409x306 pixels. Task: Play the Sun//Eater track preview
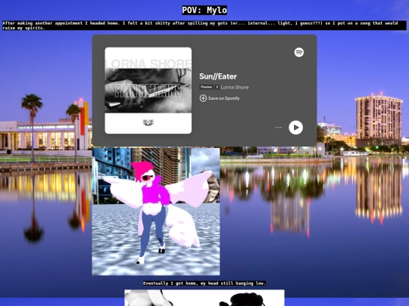coord(295,128)
